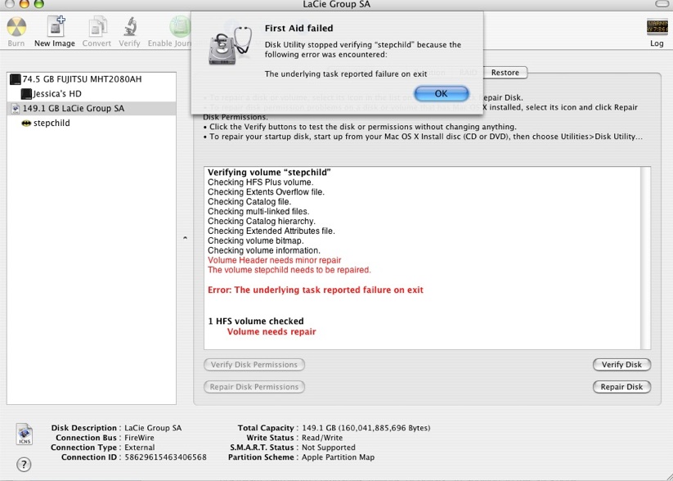Click the Verify microscope toolbar icon
The height and width of the screenshot is (481, 673).
point(130,27)
